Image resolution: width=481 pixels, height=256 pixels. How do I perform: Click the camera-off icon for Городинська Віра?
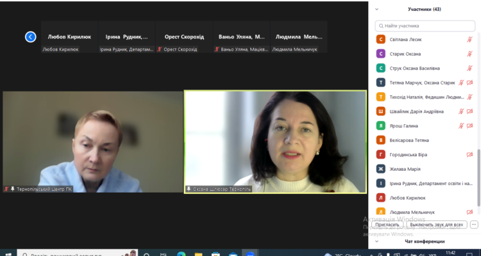point(469,155)
